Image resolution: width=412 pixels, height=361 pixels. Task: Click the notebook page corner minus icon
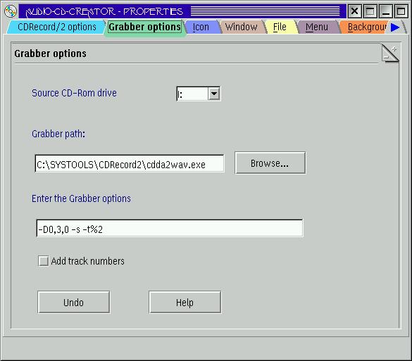pyautogui.click(x=386, y=57)
